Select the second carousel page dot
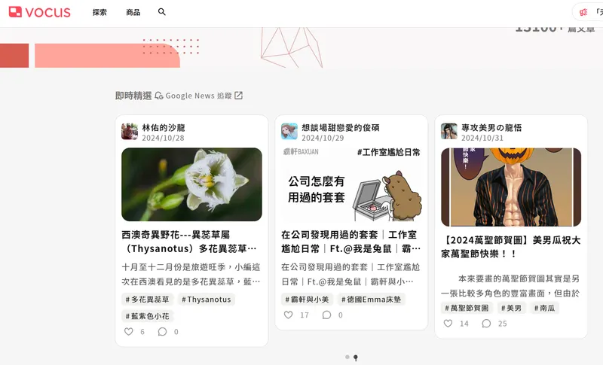Screen dimensions: 603x365 (356, 357)
